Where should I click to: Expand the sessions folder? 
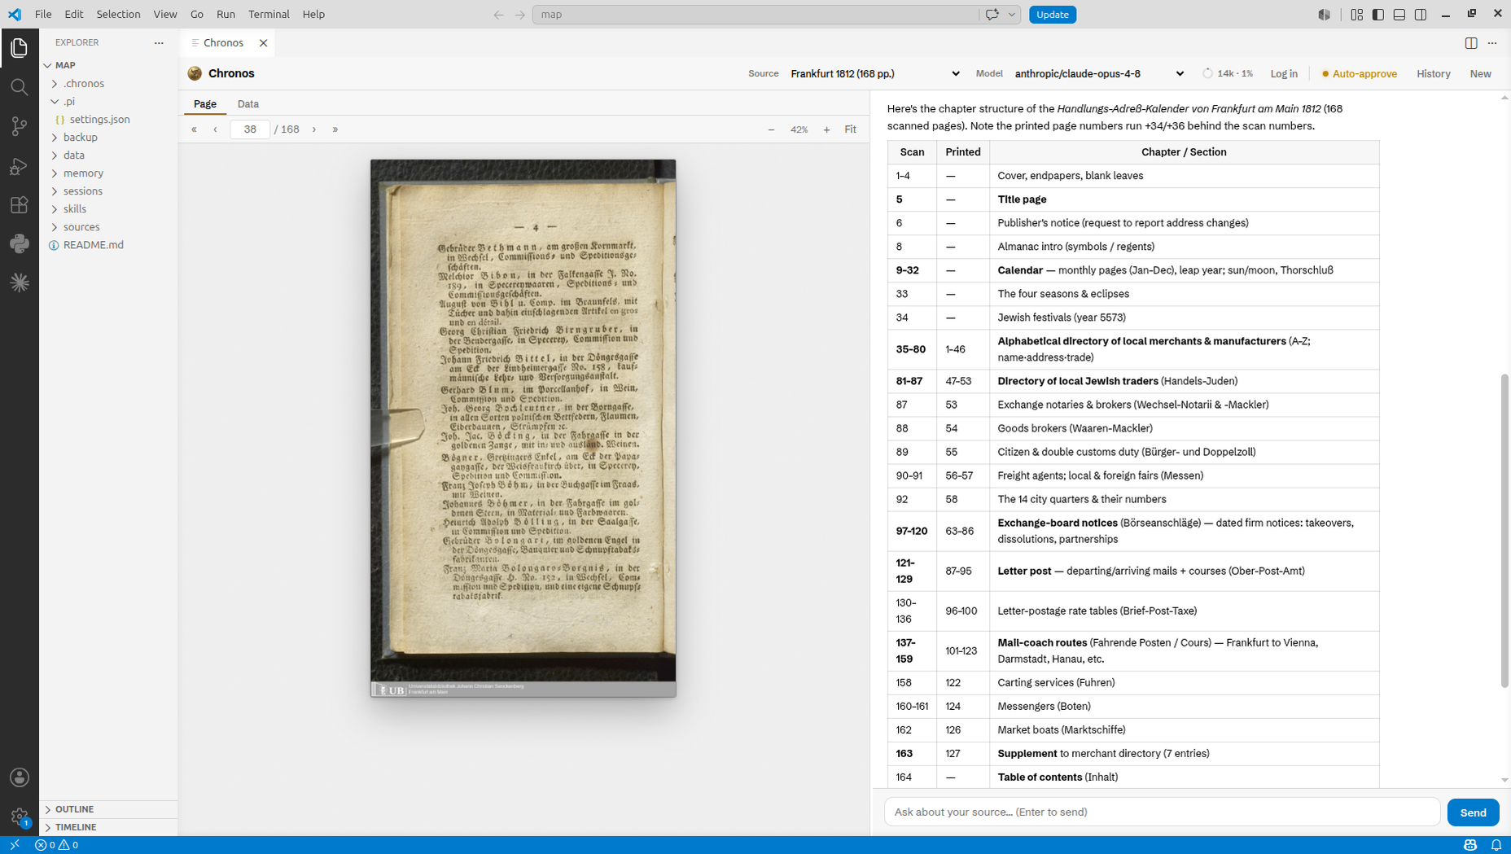[108, 191]
